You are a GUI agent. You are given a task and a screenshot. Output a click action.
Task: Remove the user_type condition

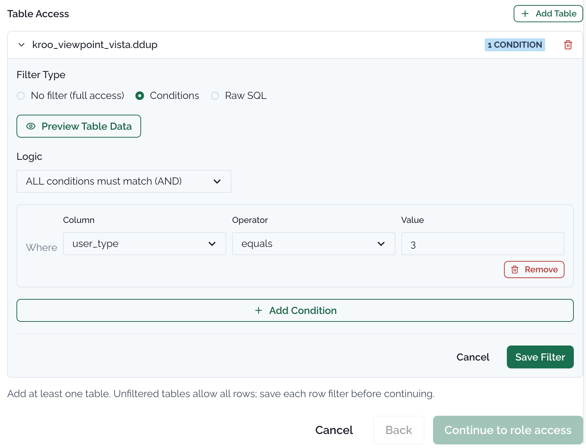[534, 270]
